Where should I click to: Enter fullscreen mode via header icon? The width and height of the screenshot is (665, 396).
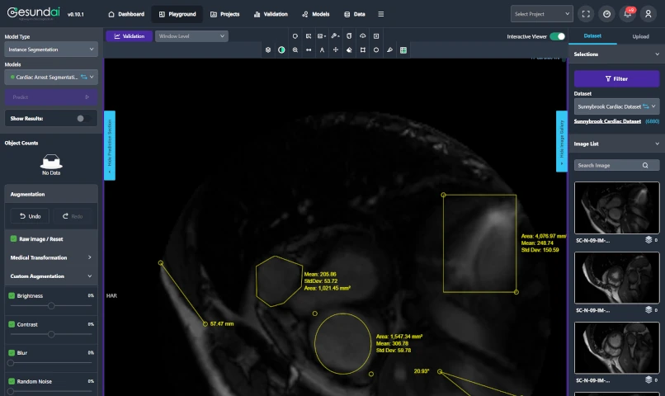point(587,14)
